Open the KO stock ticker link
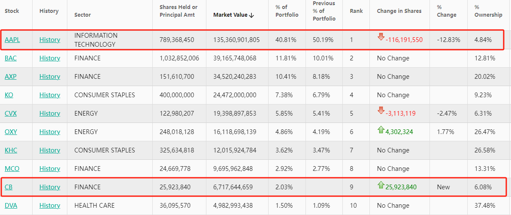511x215 pixels. pyautogui.click(x=9, y=95)
